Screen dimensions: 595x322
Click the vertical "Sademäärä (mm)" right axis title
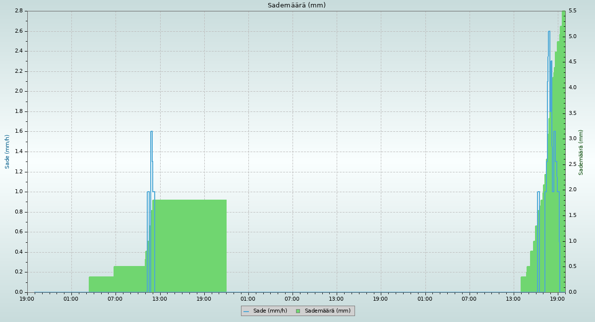click(x=581, y=152)
